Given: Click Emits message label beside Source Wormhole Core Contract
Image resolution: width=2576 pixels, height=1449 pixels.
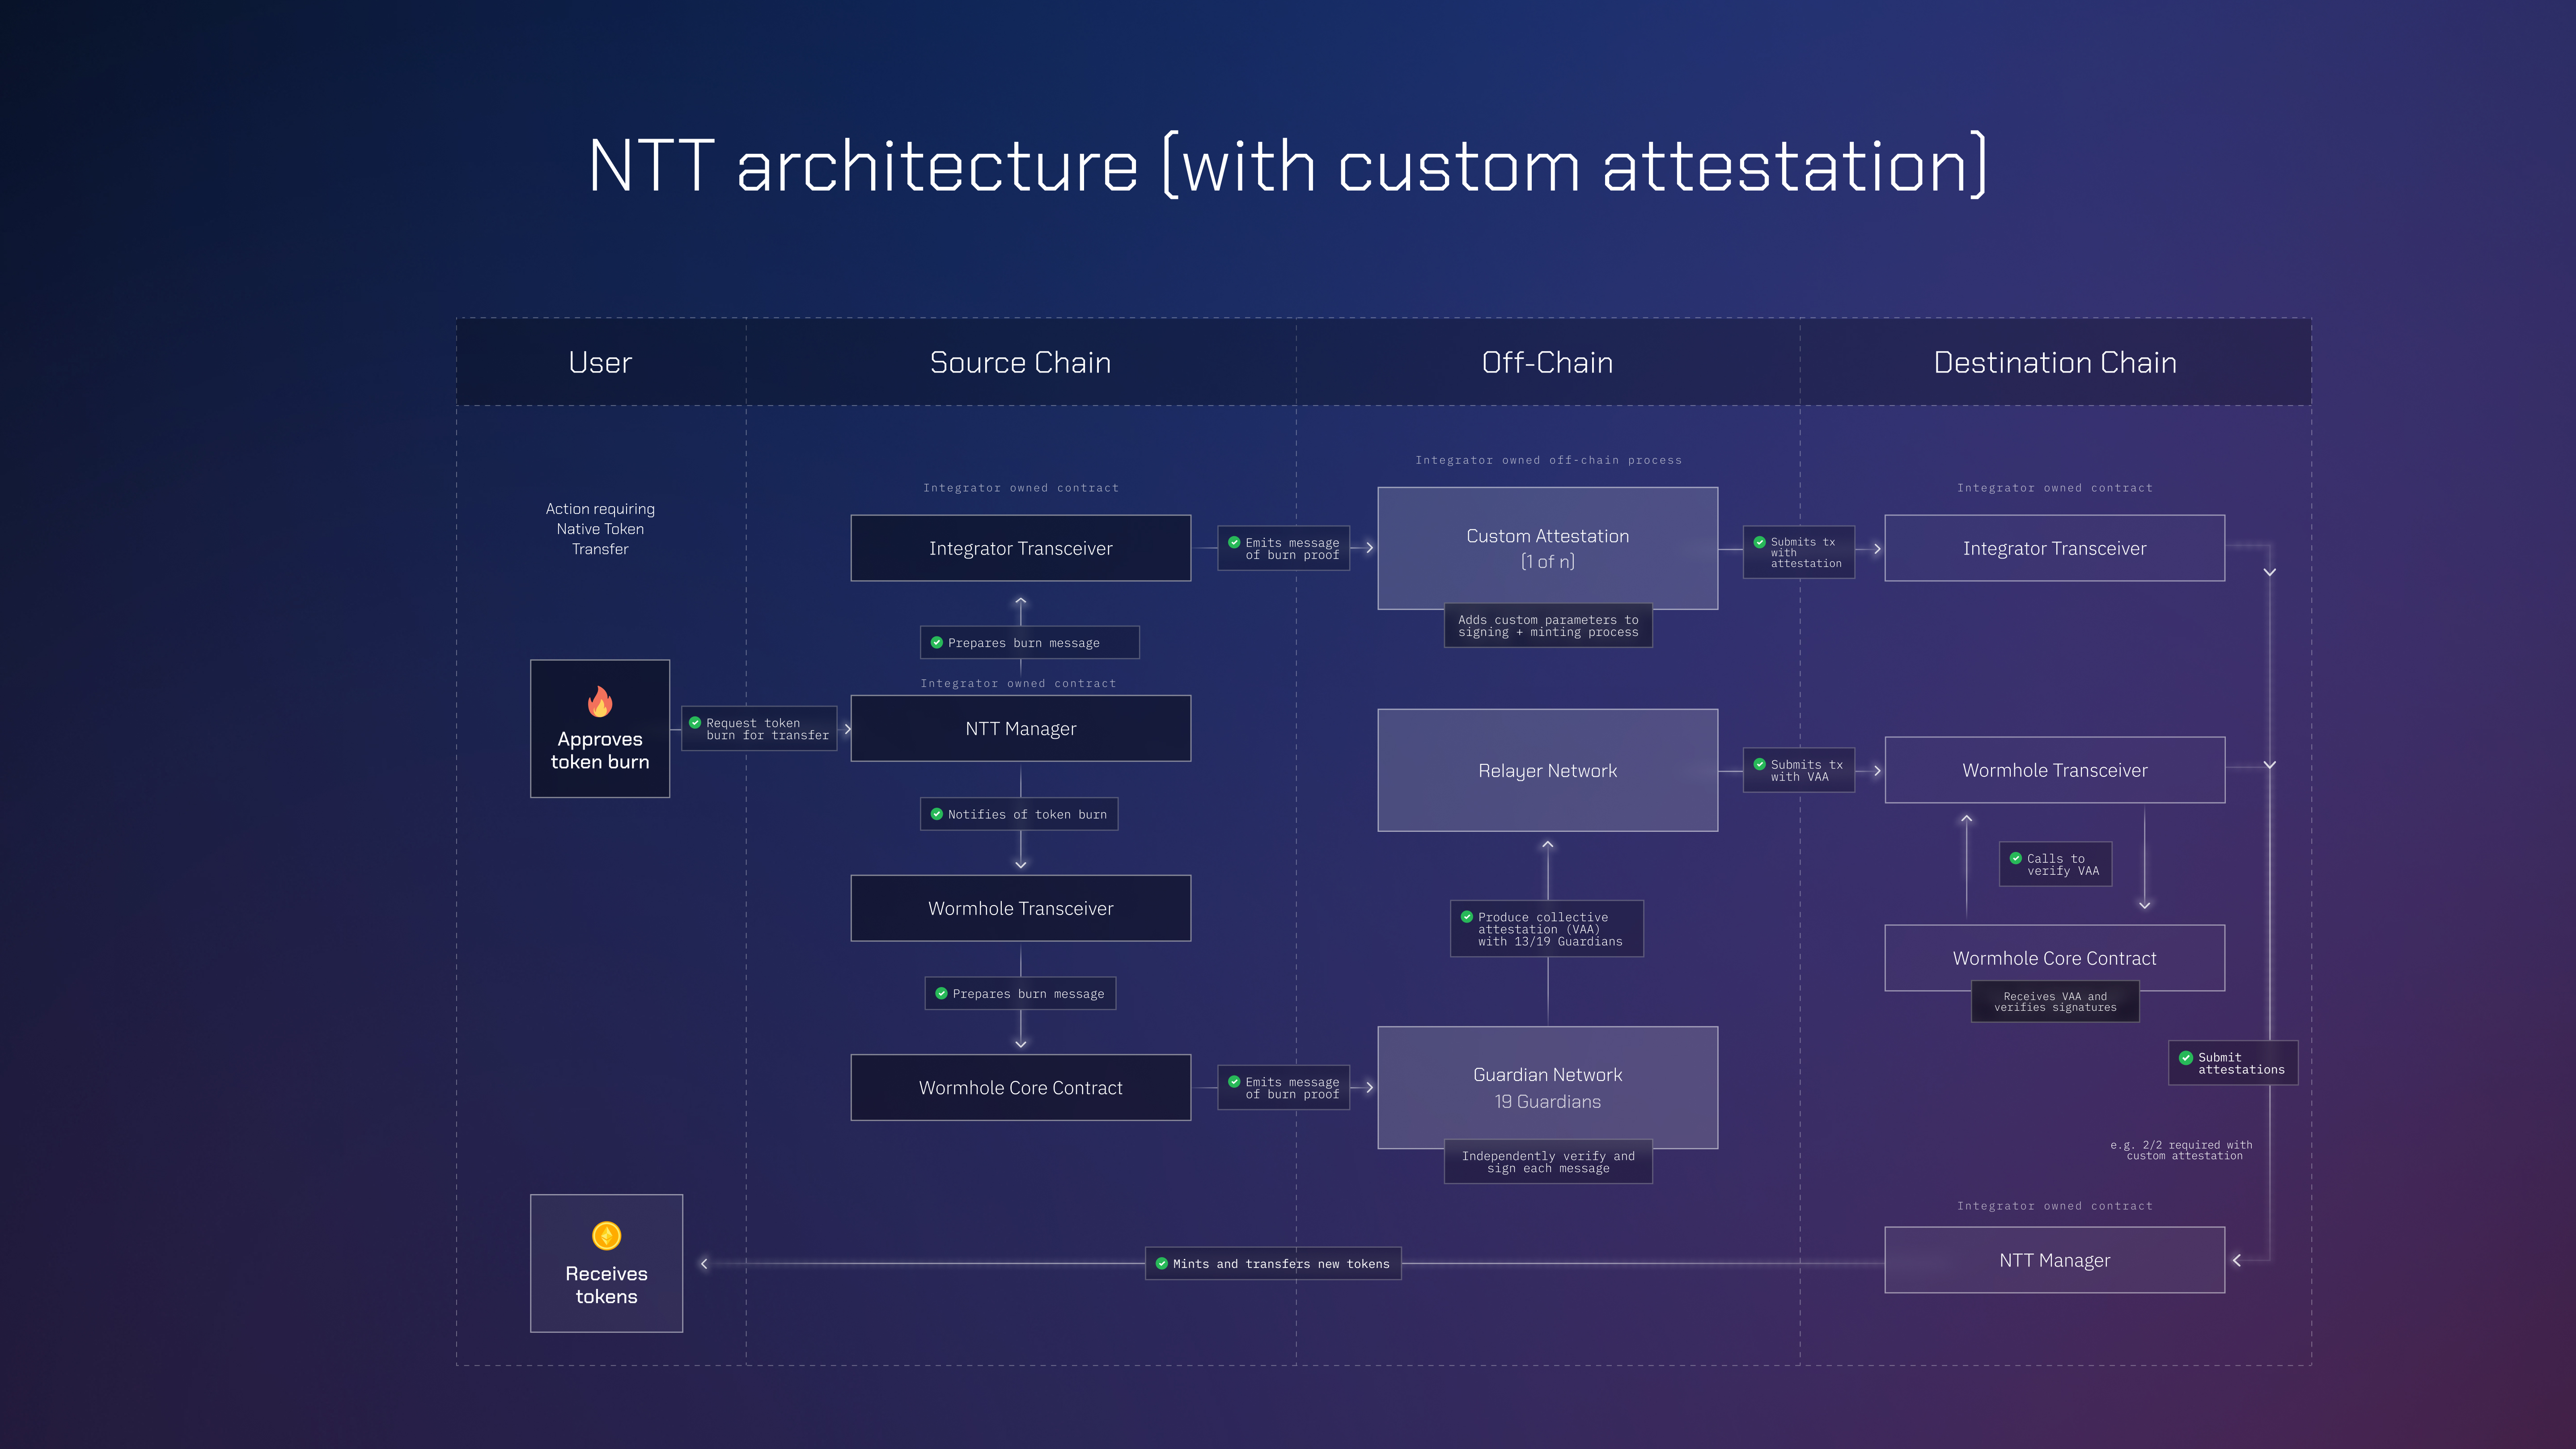Looking at the screenshot, I should 1284,1087.
